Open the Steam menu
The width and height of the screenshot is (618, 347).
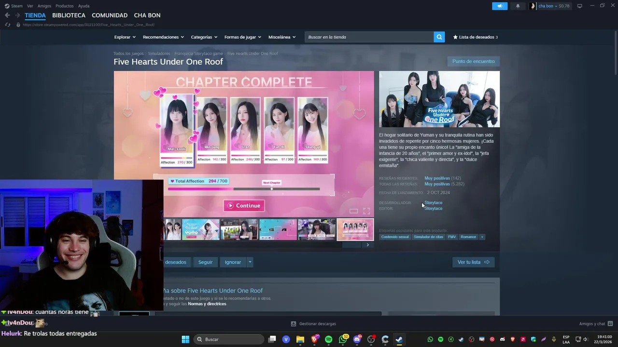tap(14, 6)
